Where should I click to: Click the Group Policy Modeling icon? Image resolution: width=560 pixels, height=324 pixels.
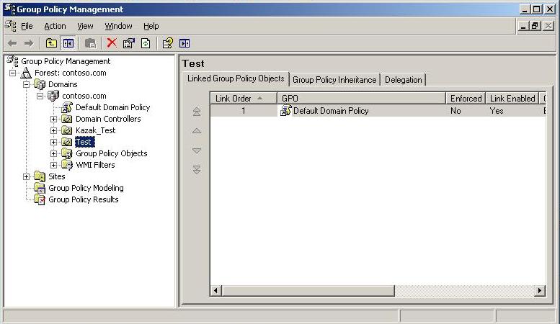click(40, 188)
